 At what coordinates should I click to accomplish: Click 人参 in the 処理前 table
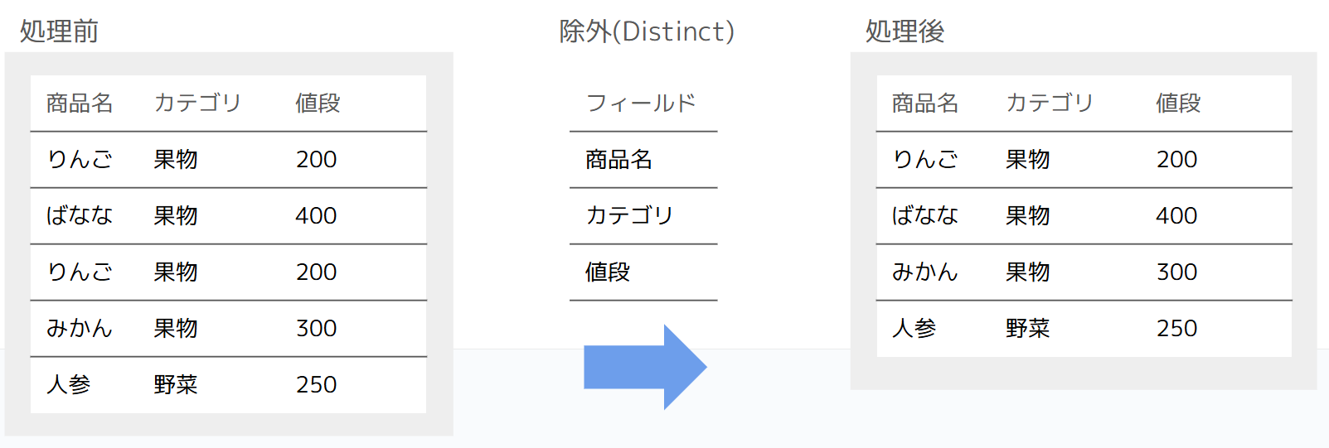(x=69, y=384)
